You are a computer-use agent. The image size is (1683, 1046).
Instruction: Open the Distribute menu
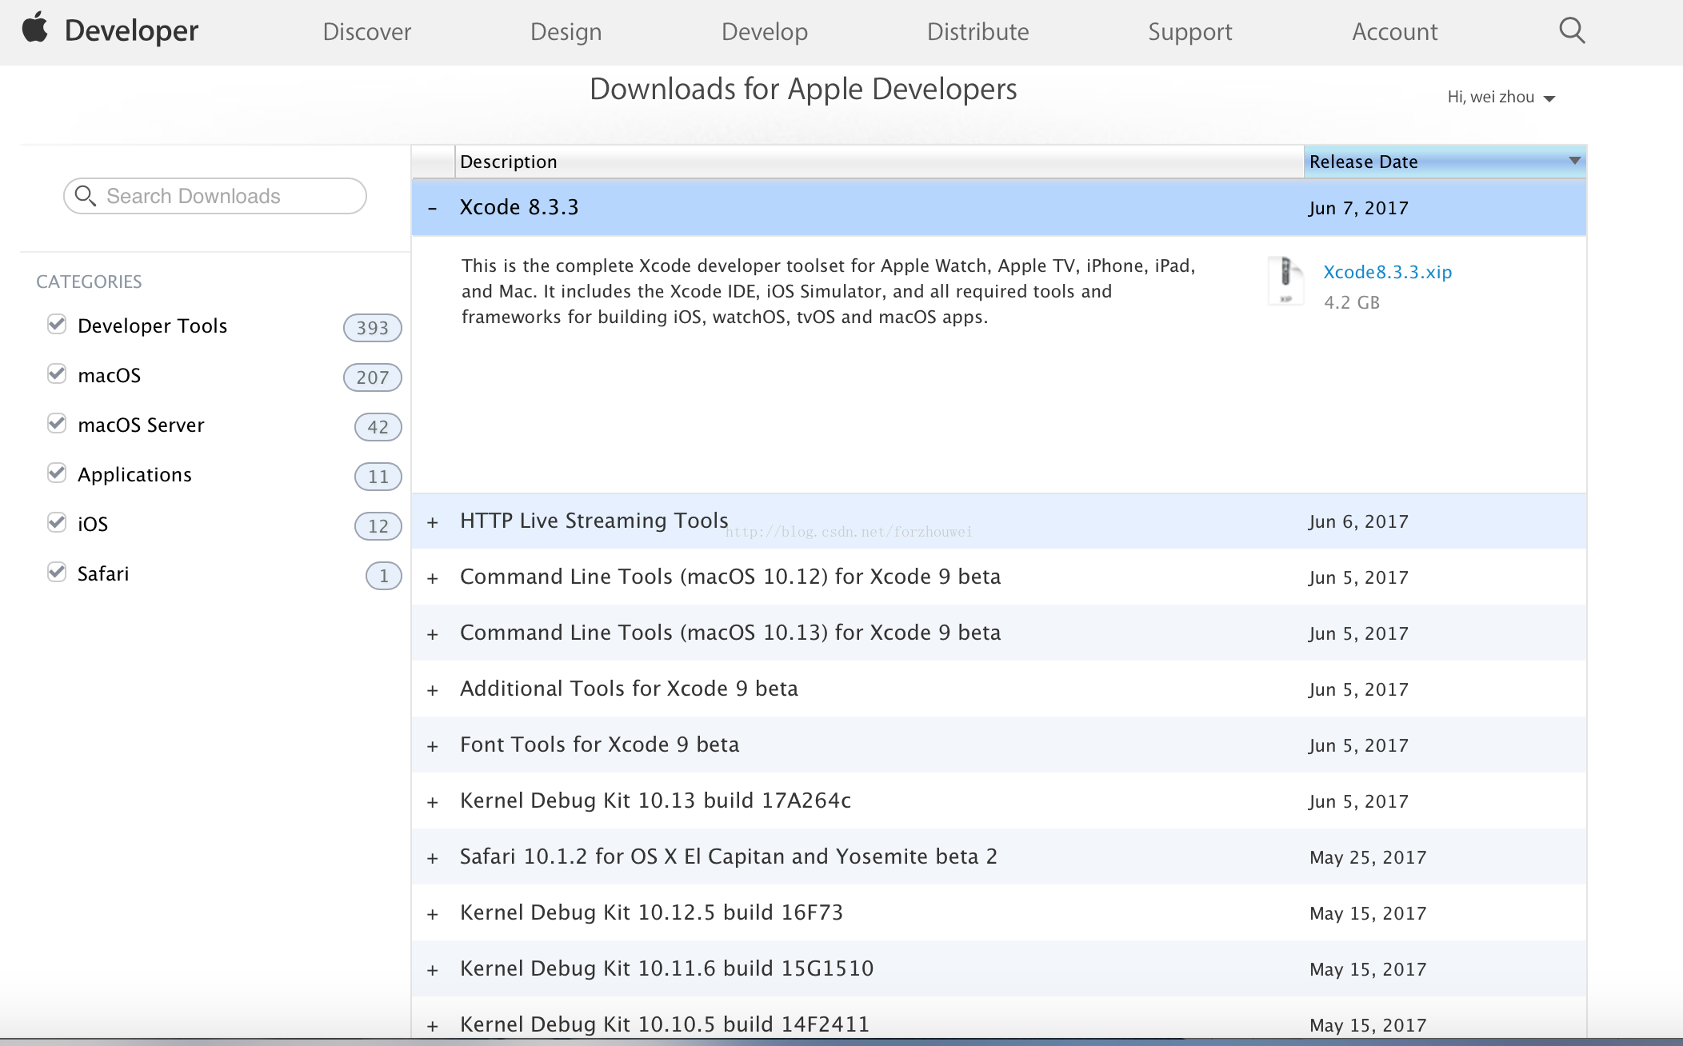977,31
